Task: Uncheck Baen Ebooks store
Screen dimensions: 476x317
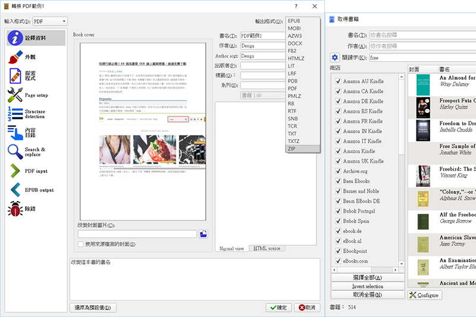Action: [338, 181]
